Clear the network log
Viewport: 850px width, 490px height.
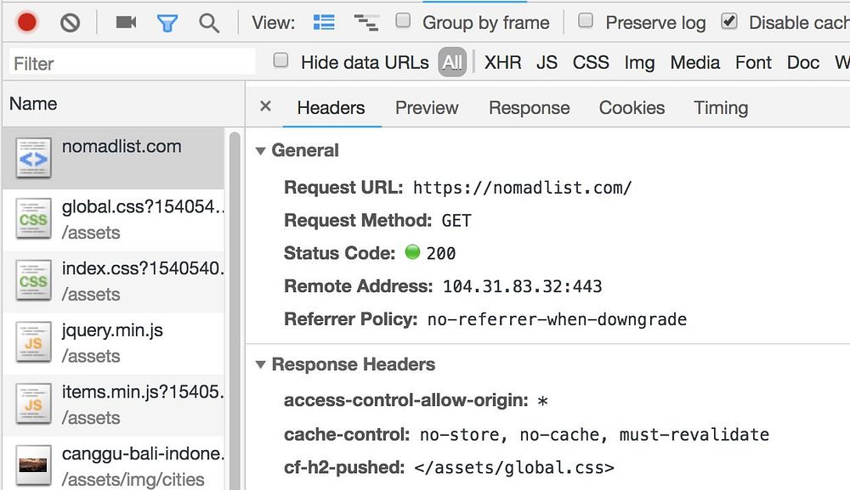[x=71, y=22]
